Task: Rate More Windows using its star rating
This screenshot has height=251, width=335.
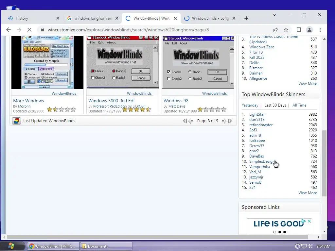Action: tap(61, 110)
